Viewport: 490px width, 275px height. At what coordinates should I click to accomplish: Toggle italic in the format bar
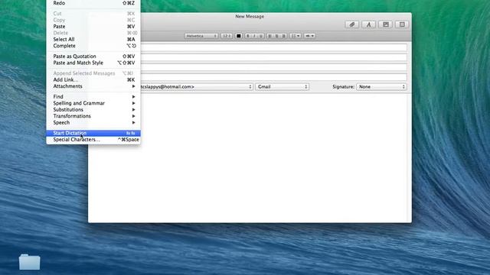(x=254, y=36)
